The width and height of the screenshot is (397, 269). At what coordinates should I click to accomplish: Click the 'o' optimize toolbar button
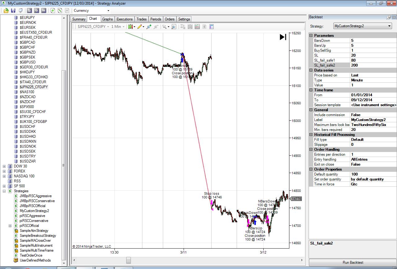click(x=37, y=11)
